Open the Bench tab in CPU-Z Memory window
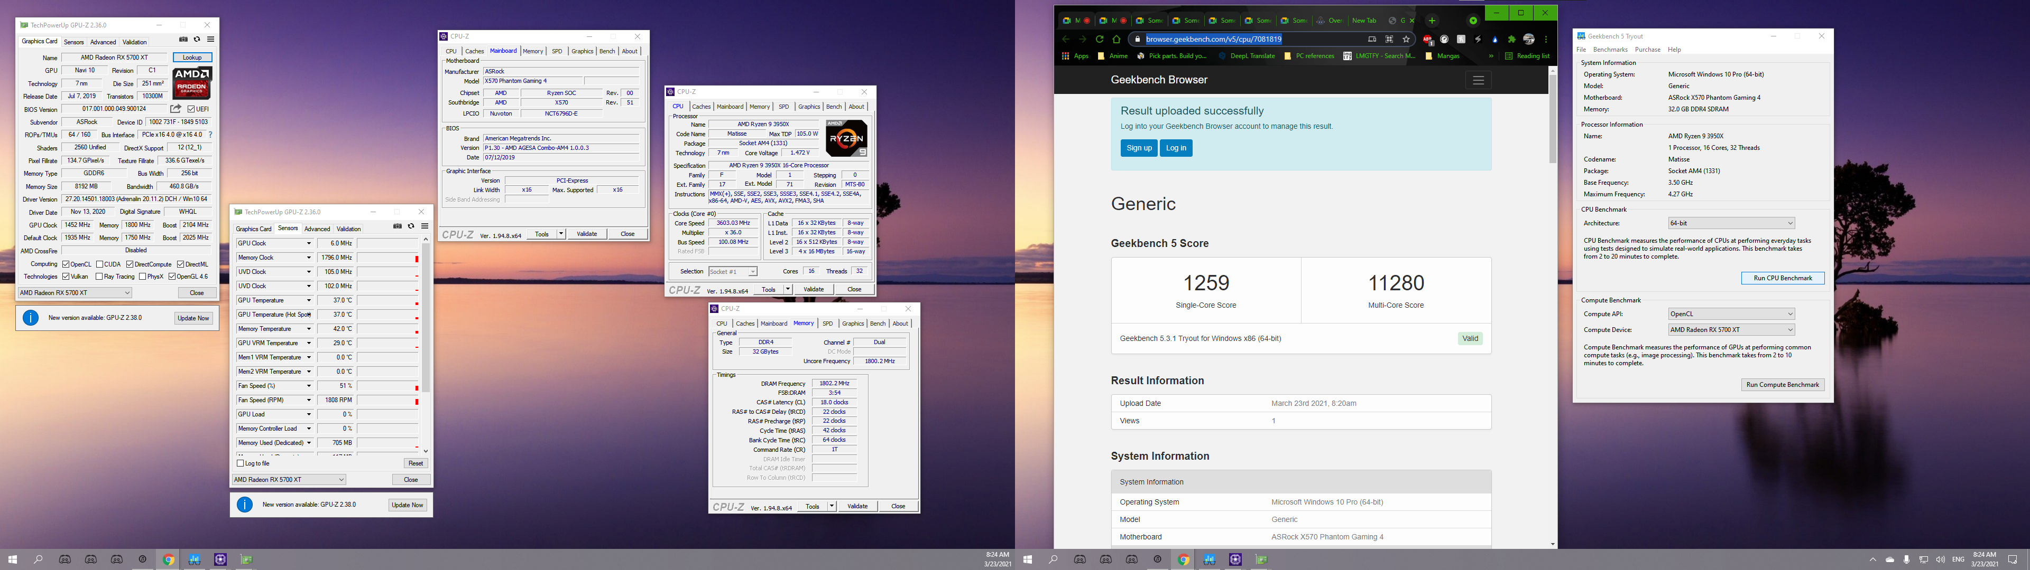Viewport: 2030px width, 570px height. tap(877, 324)
